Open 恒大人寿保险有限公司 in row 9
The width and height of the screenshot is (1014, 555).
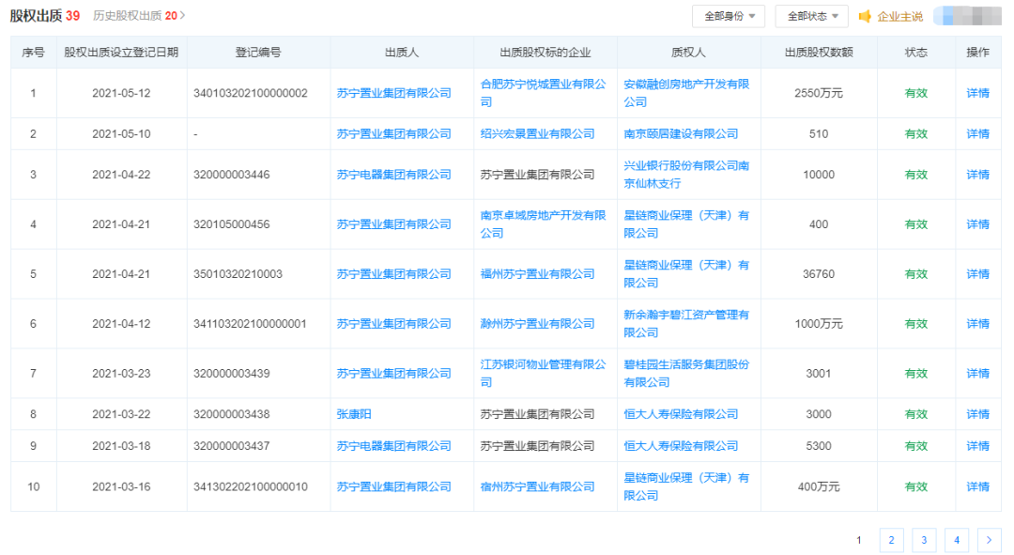[x=681, y=446]
